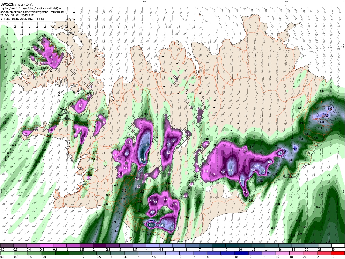Click the 0.1 label in the bottom legend row

2,257
